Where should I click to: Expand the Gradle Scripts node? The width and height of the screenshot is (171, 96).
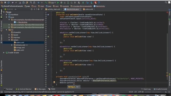point(4,53)
